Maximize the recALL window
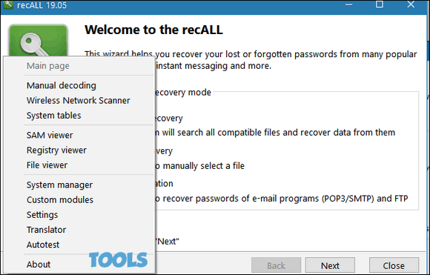Viewport: 430px width, 275px height. coord(380,4)
